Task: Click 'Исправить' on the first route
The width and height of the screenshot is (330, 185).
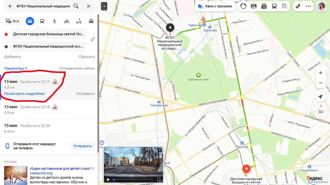Action: (86, 94)
